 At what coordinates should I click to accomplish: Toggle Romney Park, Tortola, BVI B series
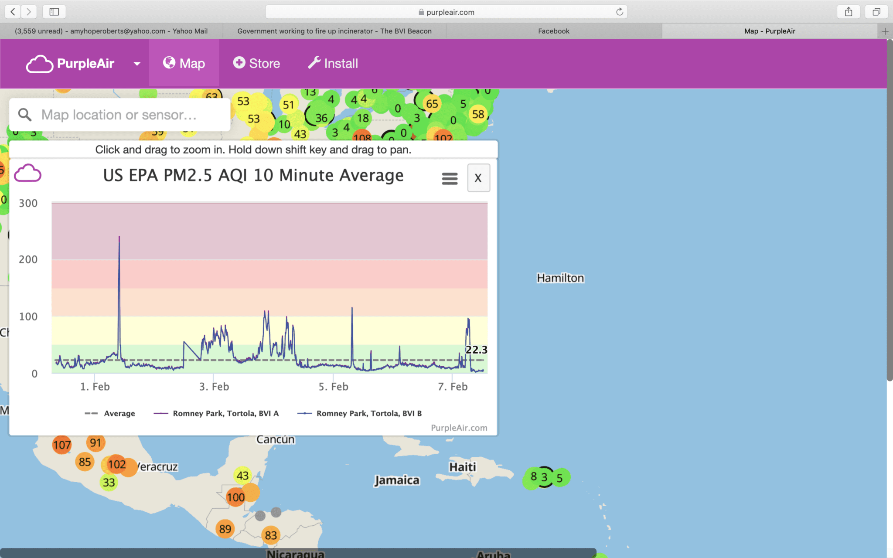[359, 413]
